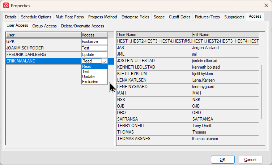Select the JOAKIM.SCHRODER user row

[x=43, y=48]
